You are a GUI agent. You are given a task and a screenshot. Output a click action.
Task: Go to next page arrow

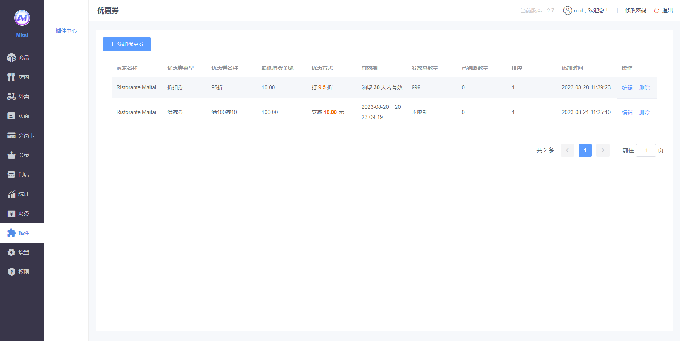pos(603,150)
